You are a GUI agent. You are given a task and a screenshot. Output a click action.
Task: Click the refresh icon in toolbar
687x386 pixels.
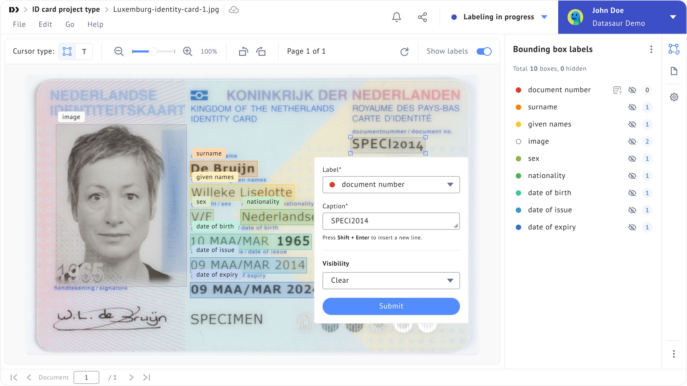tap(404, 51)
